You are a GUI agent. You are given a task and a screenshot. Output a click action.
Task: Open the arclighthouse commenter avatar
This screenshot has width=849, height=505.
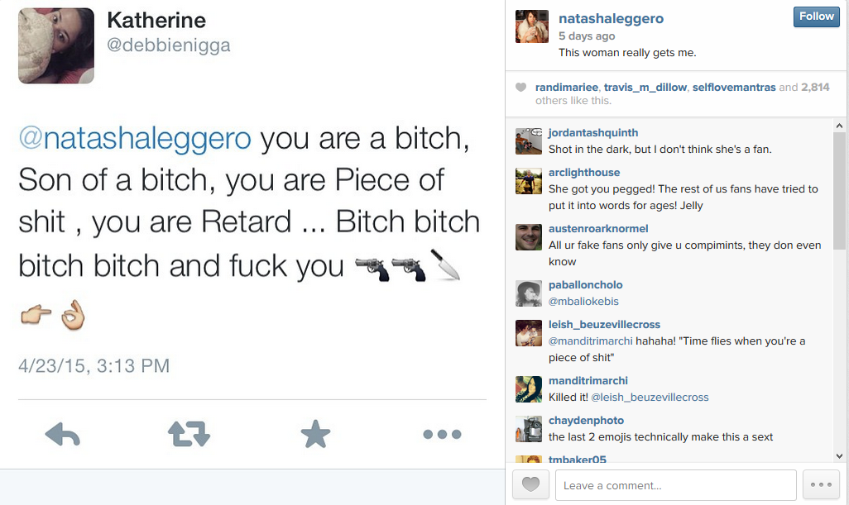click(x=529, y=181)
